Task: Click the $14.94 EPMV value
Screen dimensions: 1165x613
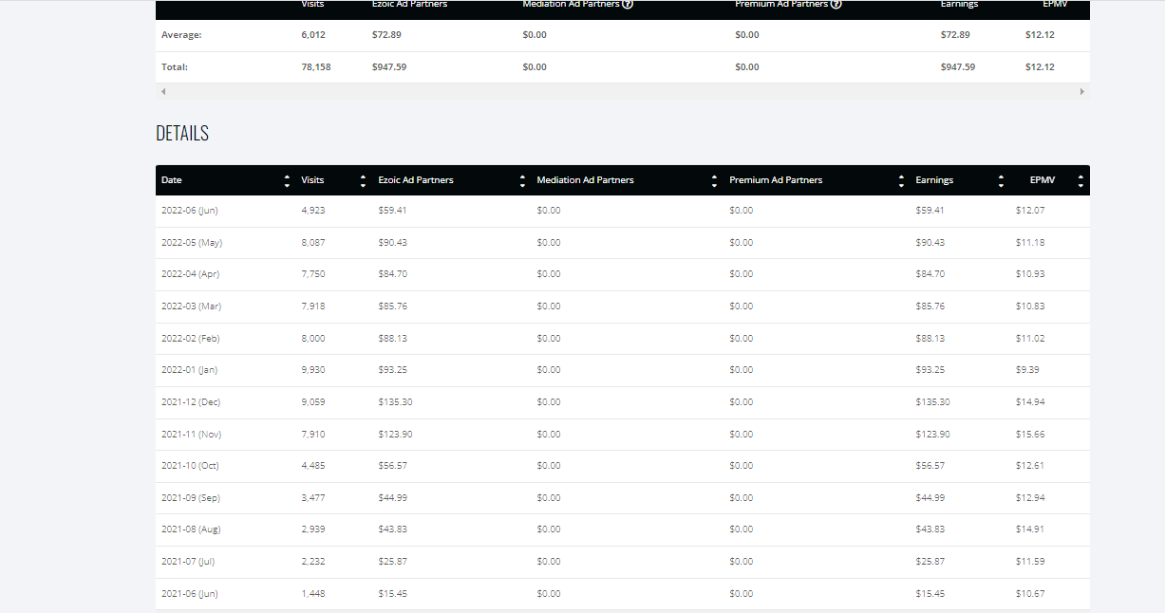Action: (x=1030, y=402)
